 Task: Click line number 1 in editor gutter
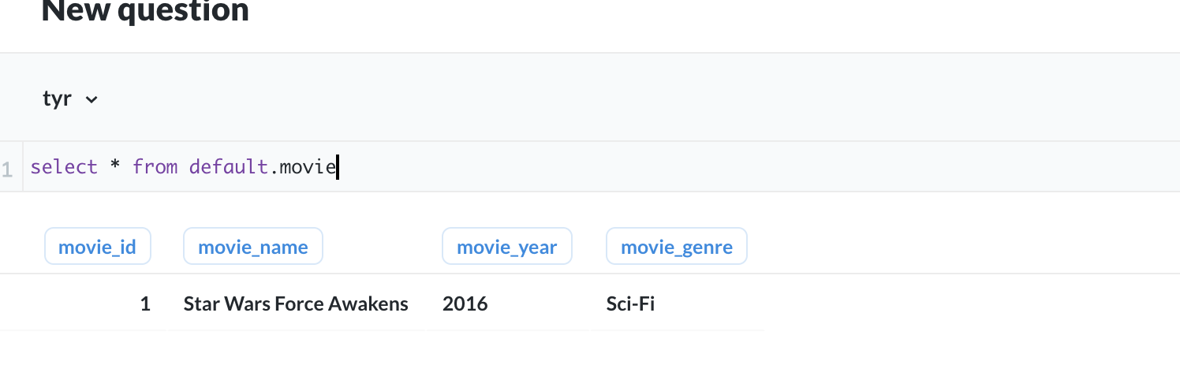coord(7,168)
